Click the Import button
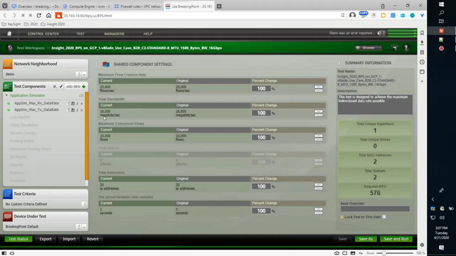This screenshot has height=256, width=456. pyautogui.click(x=69, y=239)
